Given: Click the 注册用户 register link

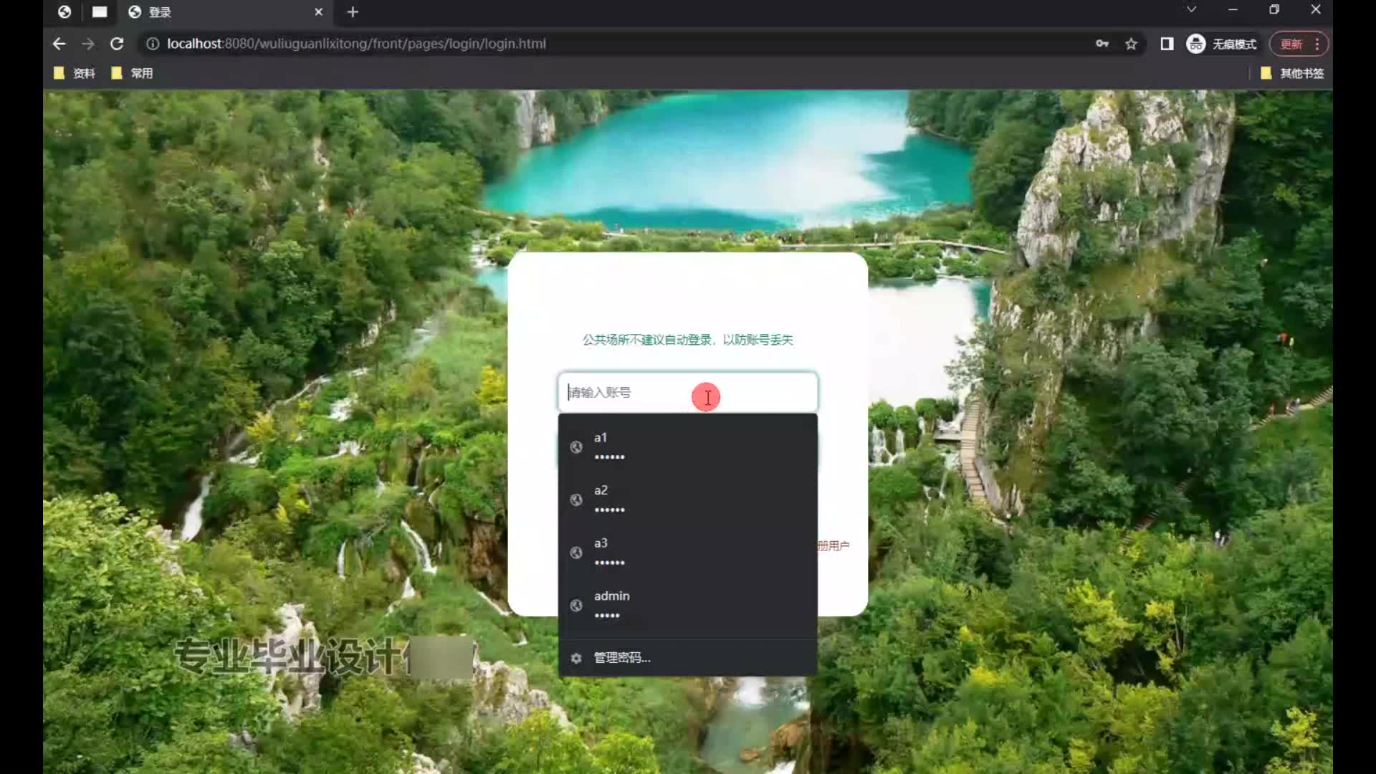Looking at the screenshot, I should point(833,545).
